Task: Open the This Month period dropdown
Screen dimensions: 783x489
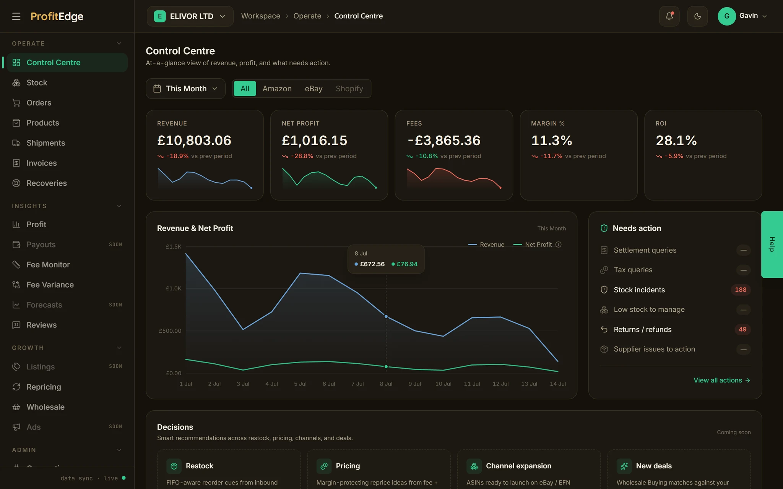Action: [185, 89]
